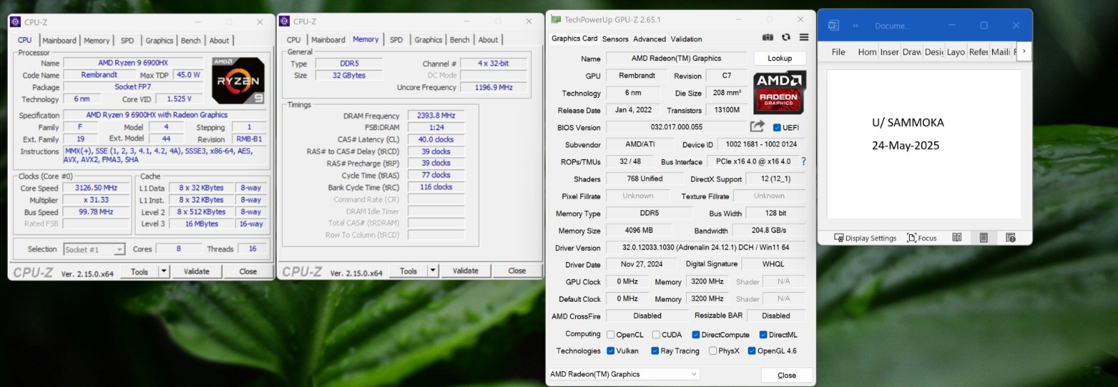Image resolution: width=1118 pixels, height=387 pixels.
Task: Expand the Socket #1 selection dropdown
Action: click(119, 249)
